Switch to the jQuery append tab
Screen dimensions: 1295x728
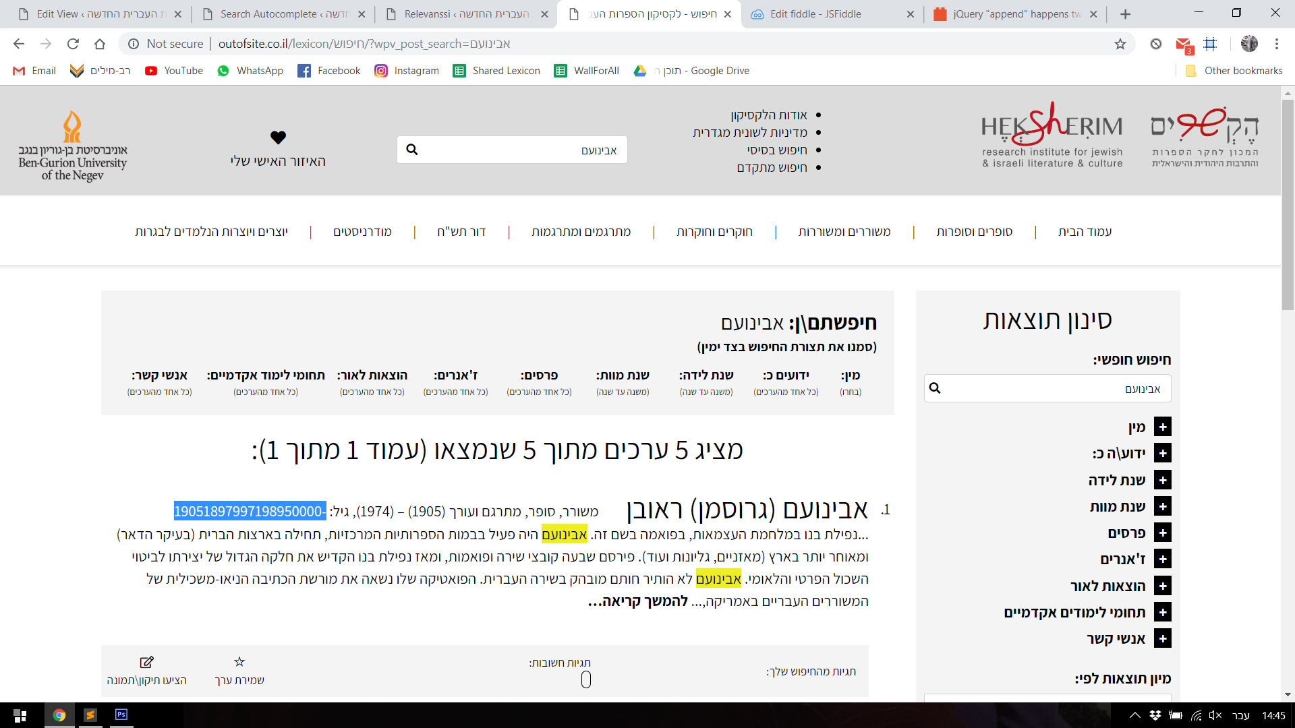(x=1015, y=14)
